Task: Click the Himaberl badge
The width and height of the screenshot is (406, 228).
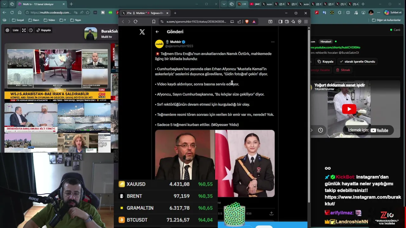Action: click(x=326, y=41)
